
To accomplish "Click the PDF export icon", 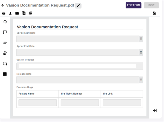I will pos(30,13).
